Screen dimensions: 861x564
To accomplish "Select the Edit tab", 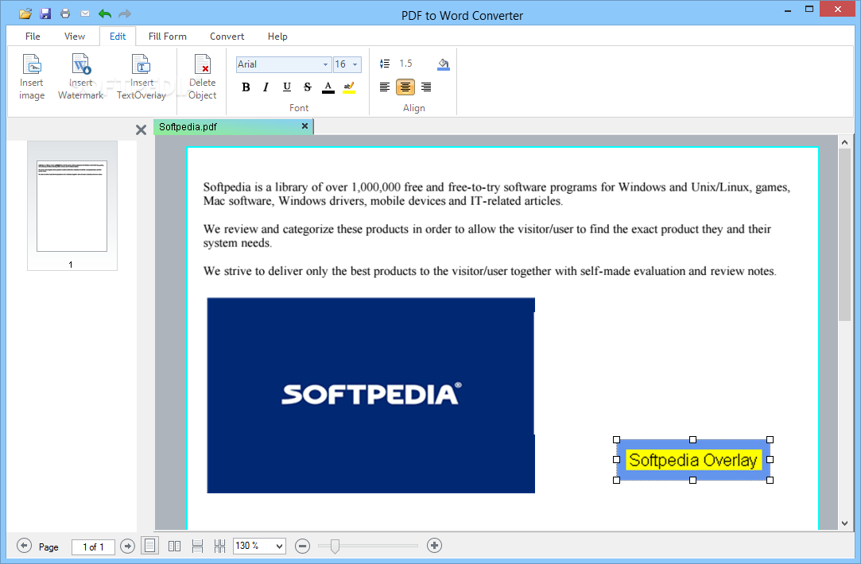I will [118, 37].
